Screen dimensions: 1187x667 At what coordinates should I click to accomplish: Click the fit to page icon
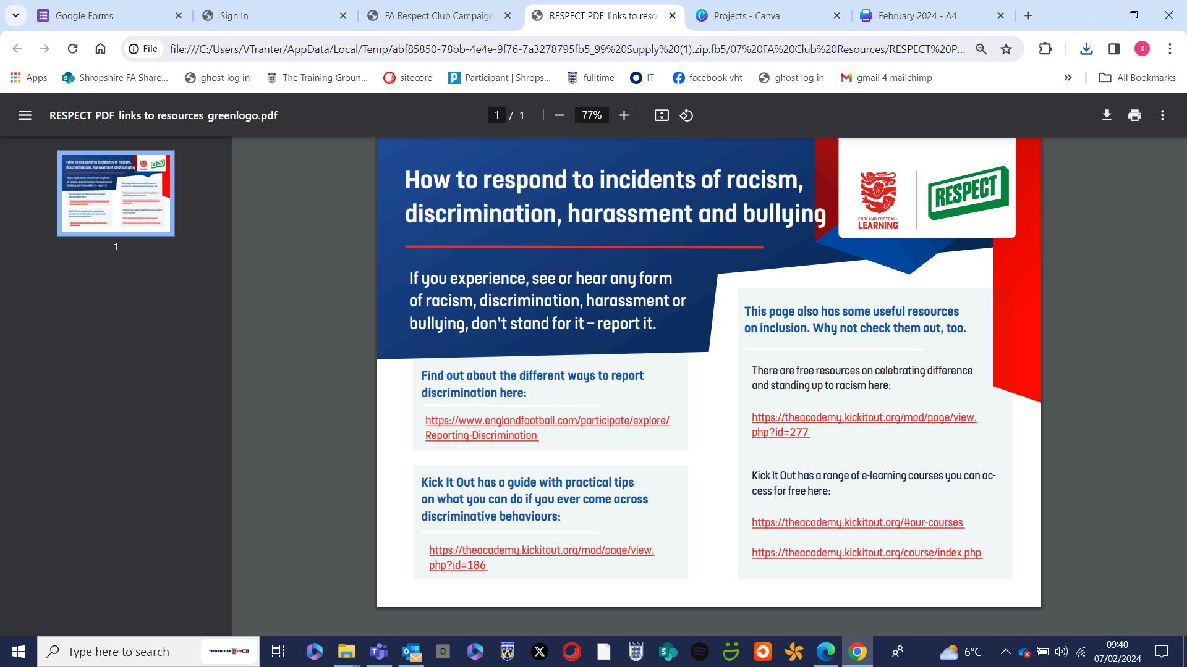click(x=662, y=115)
